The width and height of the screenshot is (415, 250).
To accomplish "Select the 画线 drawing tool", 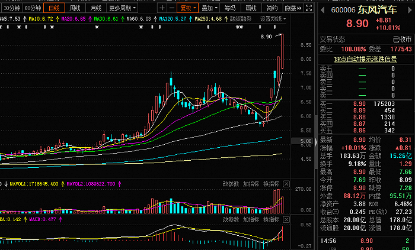I will coord(251,8).
